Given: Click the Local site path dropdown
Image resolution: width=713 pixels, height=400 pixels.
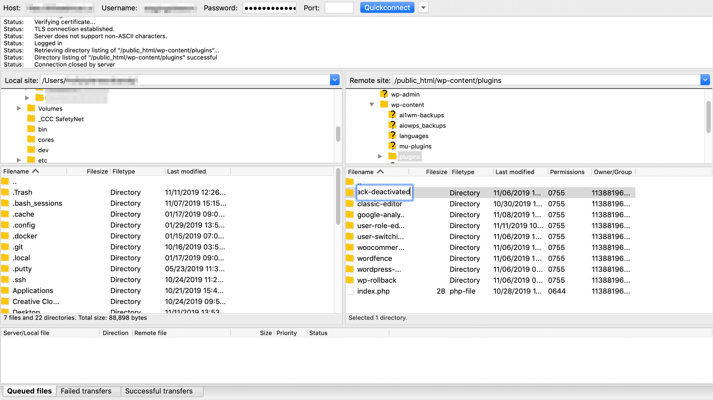Looking at the screenshot, I should click(334, 80).
